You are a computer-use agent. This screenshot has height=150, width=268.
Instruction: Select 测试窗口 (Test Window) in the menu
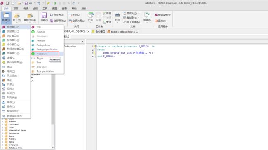[x=16, y=31]
